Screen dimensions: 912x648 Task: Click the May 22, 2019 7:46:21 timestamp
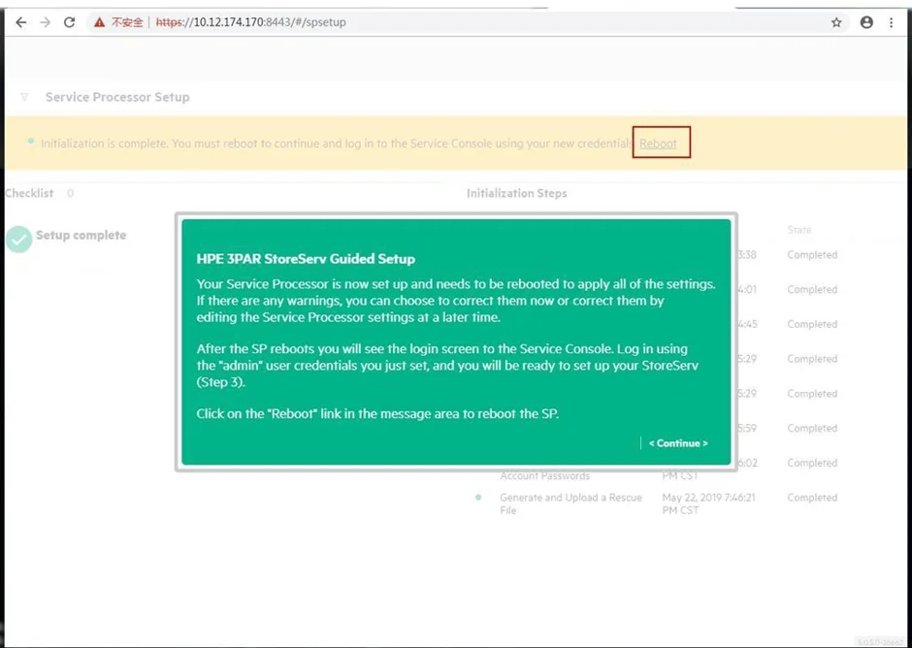click(x=708, y=503)
